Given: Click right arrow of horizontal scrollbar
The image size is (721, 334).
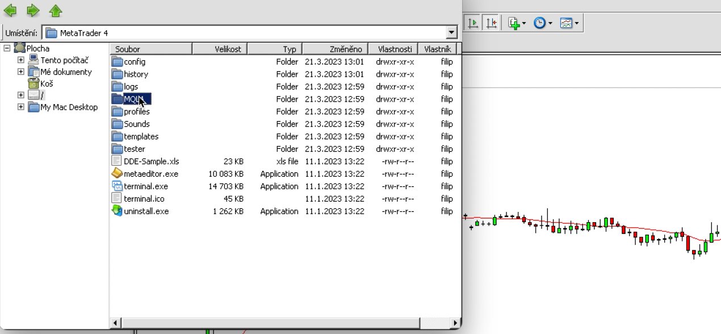Looking at the screenshot, I should 455,323.
